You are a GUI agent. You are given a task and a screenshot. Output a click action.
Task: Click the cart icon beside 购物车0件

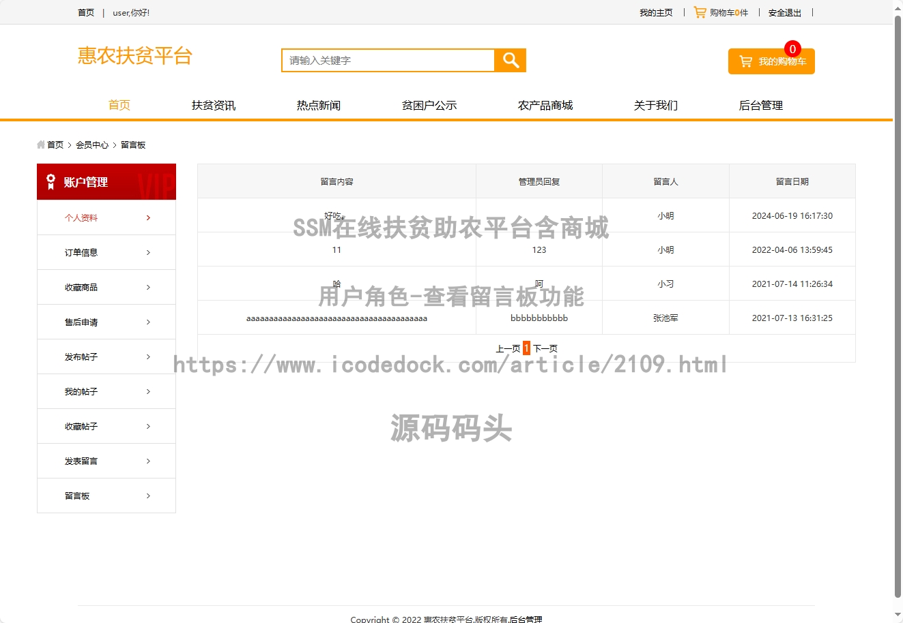[700, 12]
